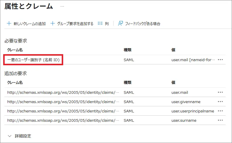Open the claim with value user.givenname
232x143 pixels.
click(63, 102)
